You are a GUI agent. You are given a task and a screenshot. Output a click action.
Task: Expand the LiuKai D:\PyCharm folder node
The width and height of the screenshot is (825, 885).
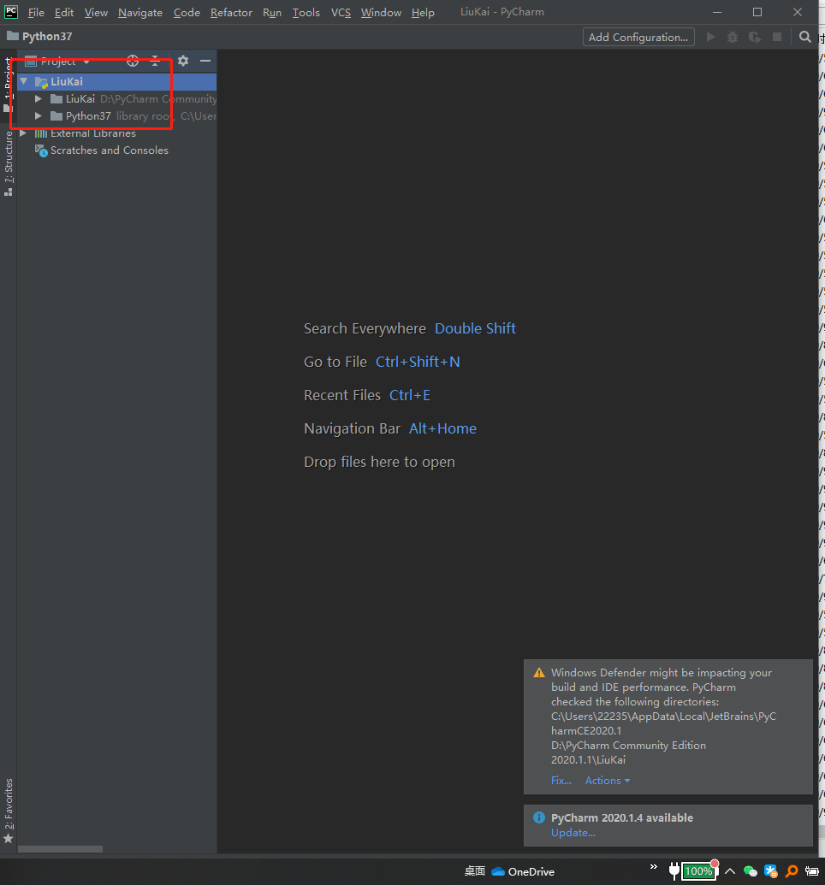click(x=39, y=99)
